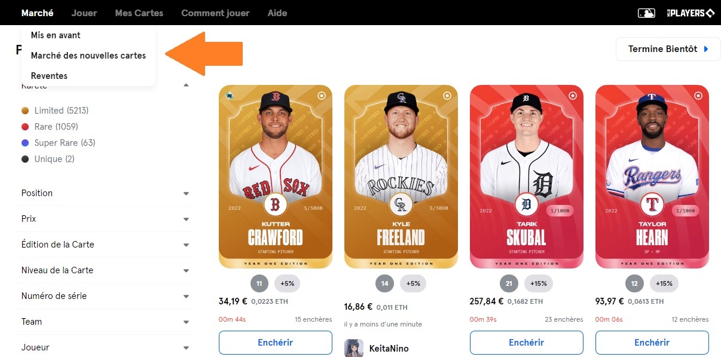Open the Mes Cartes menu
721x357 pixels.
(139, 13)
